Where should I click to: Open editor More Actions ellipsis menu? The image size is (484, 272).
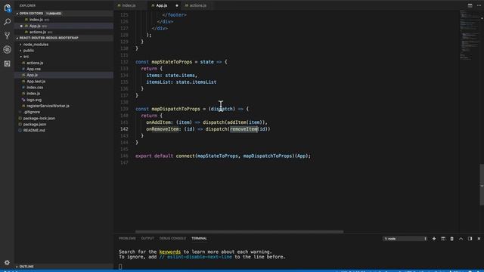479,5
